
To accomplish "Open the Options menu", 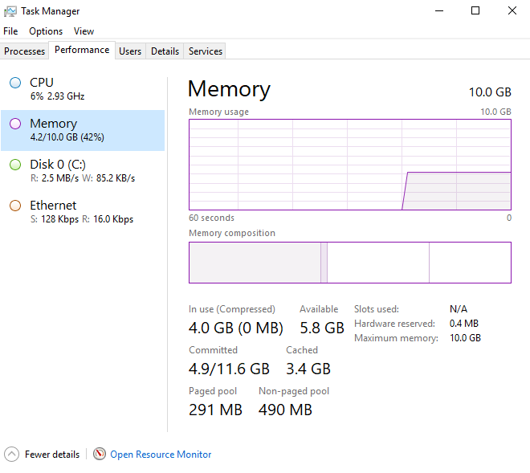I will click(x=46, y=31).
